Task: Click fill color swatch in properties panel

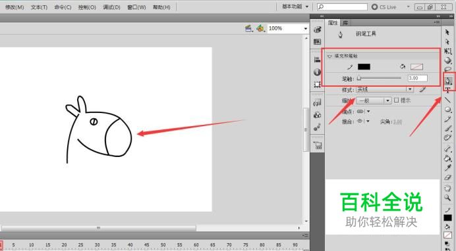Action: click(x=416, y=66)
